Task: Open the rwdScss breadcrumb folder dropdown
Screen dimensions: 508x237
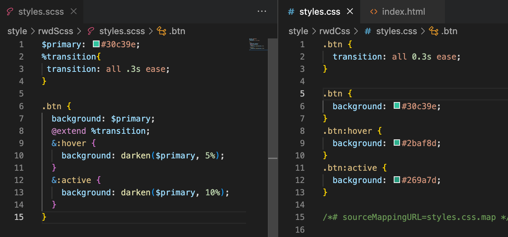Action: coord(55,31)
